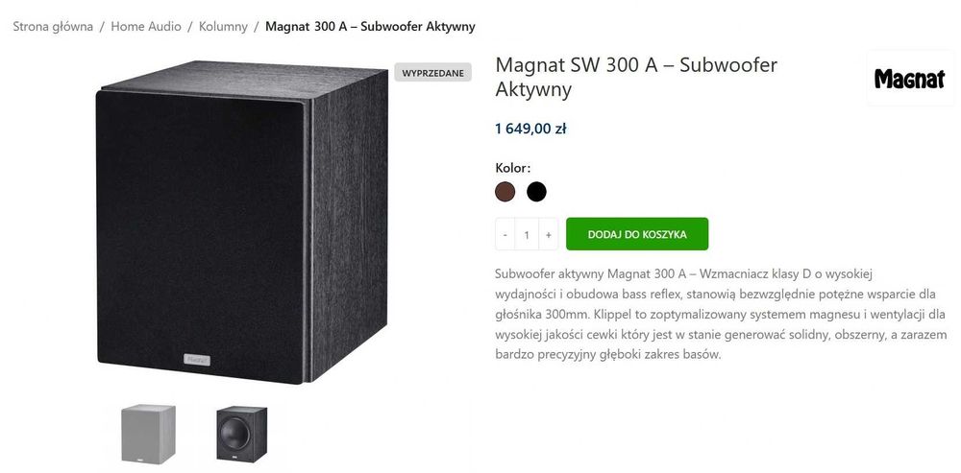Go to Strona główna breadcrumb link
This screenshot has width=961, height=473.
point(53,26)
